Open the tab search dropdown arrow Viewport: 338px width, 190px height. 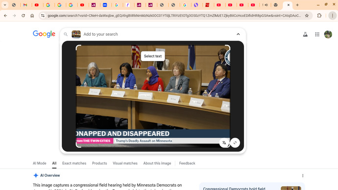point(5,5)
